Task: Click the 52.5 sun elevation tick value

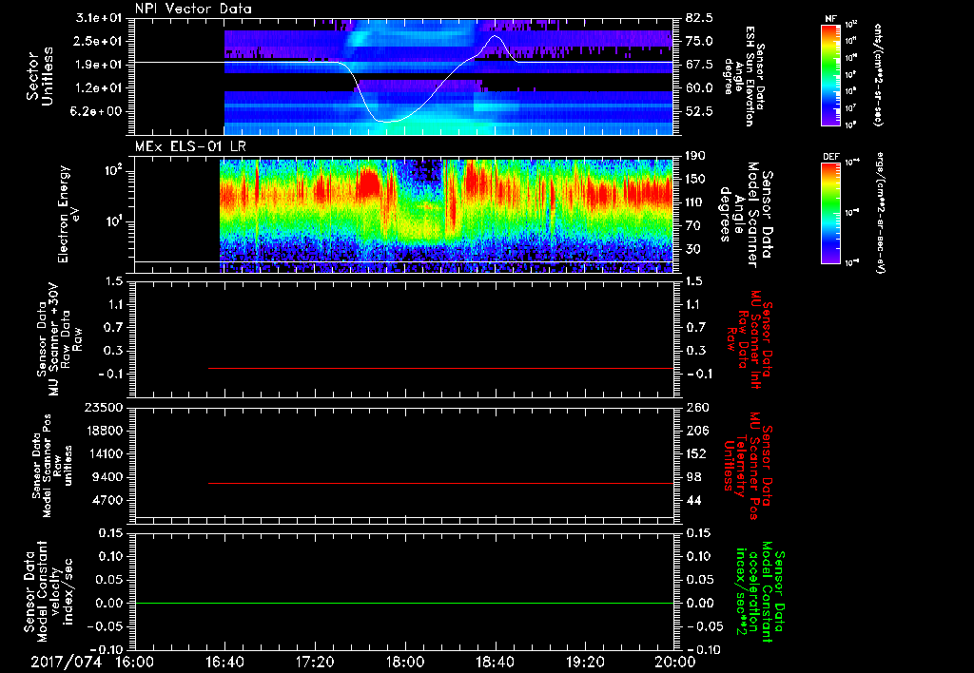Action: coord(699,112)
